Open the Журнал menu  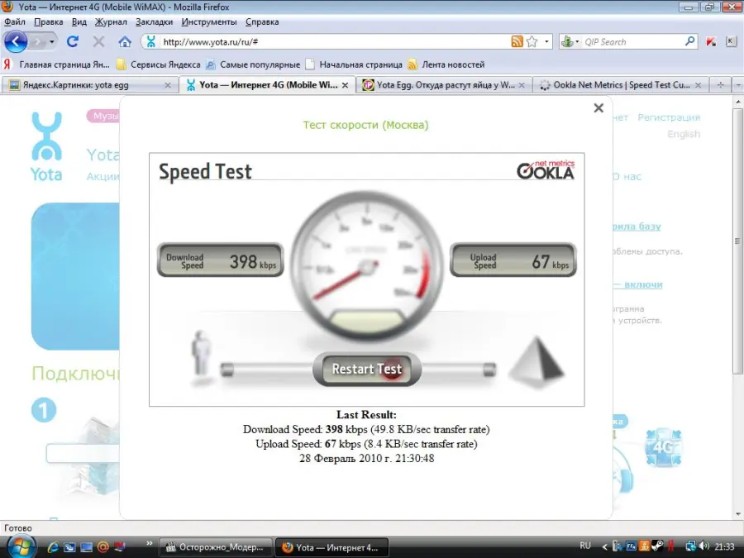111,21
